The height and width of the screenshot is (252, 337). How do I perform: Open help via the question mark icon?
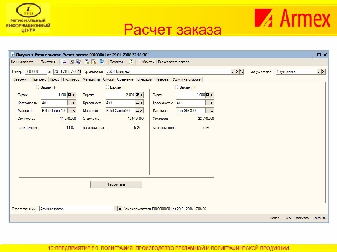pyautogui.click(x=131, y=62)
